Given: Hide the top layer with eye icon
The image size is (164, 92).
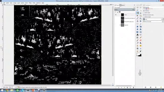Looking at the screenshot, I should 116,15.
